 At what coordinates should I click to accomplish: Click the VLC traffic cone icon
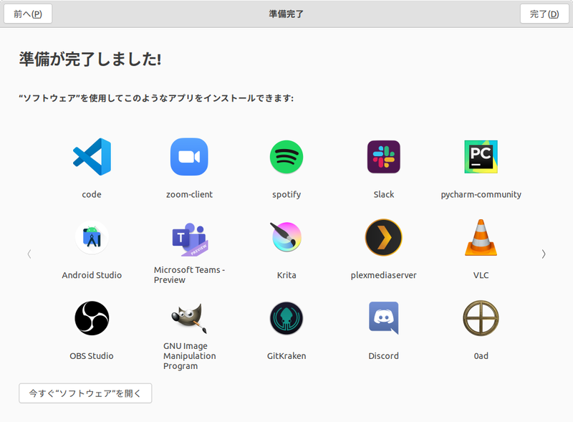[481, 237]
